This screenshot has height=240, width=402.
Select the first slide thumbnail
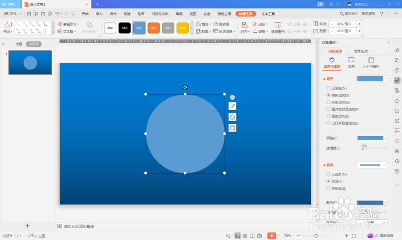click(x=30, y=62)
